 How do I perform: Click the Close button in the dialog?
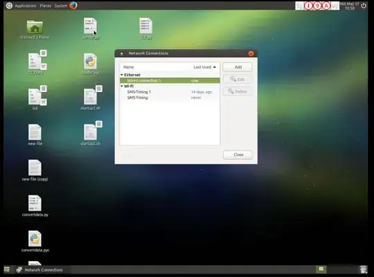238,155
